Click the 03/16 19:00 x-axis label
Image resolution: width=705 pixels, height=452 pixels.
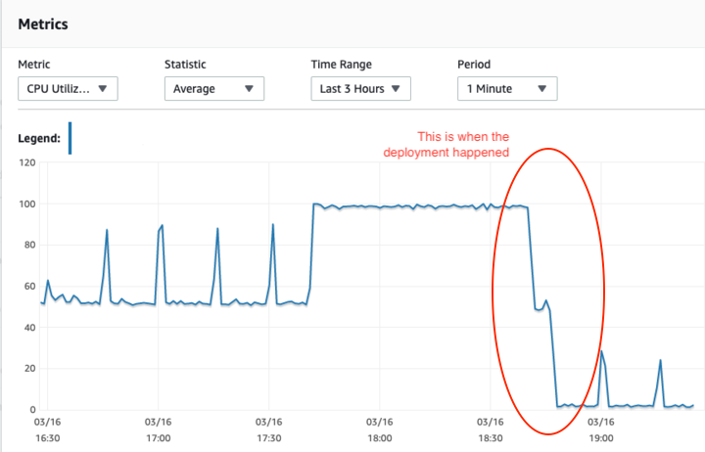601,431
